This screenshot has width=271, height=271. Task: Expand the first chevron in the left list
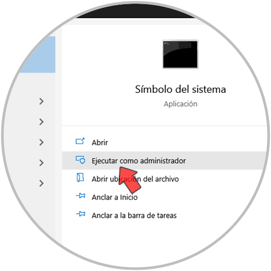(41, 101)
